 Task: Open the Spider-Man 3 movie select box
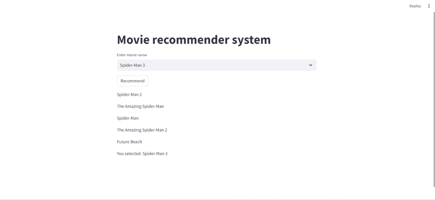pos(216,65)
